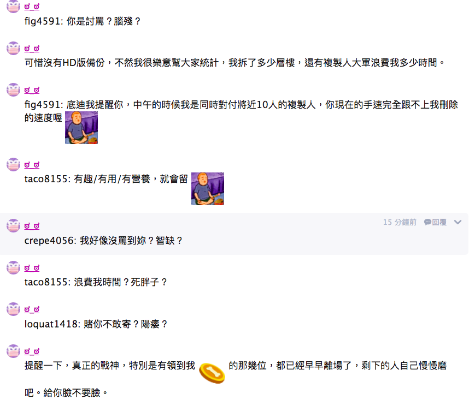This screenshot has width=469, height=400.
Task: Click avatar beside the 真正的戰神 comment
Action: point(13,351)
